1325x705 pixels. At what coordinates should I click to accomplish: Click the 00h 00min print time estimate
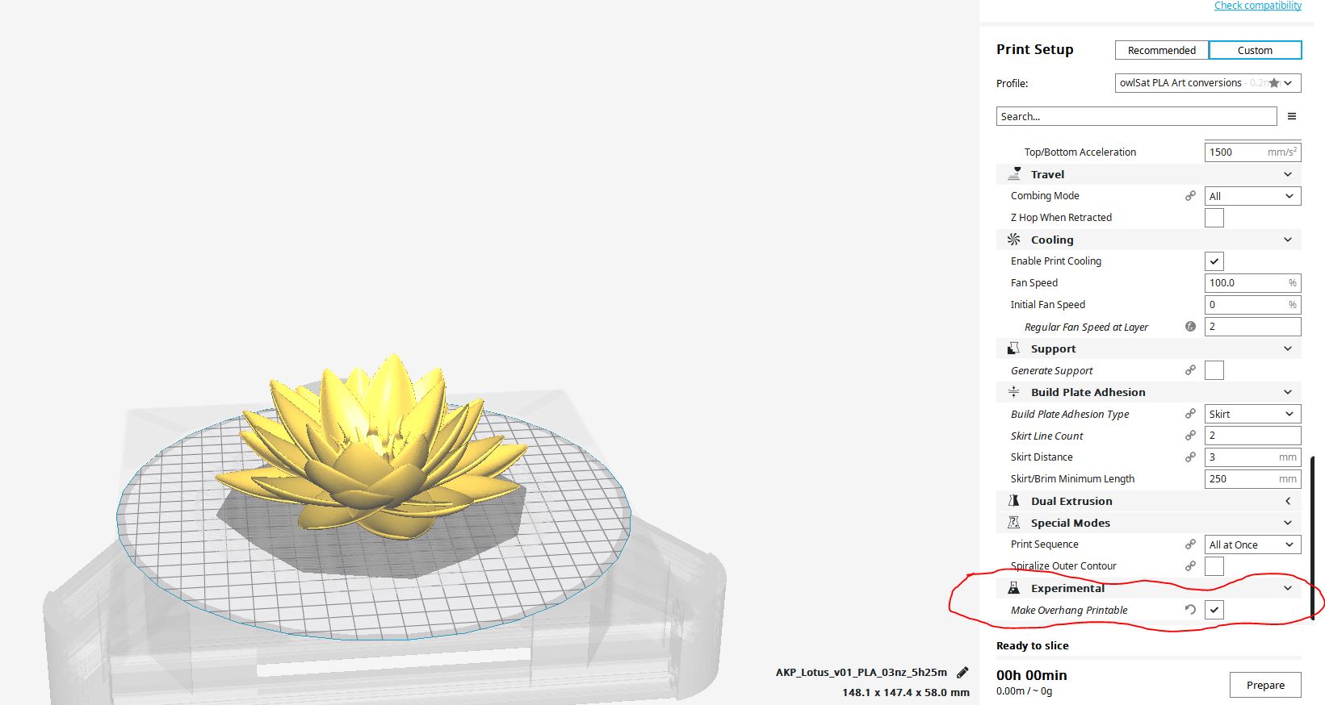(1032, 675)
